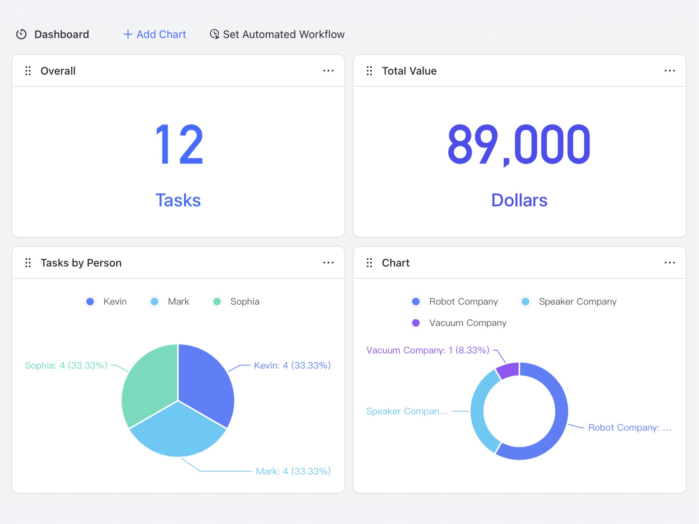Open the Chart card options menu
Viewport: 699px width, 524px height.
(x=670, y=263)
